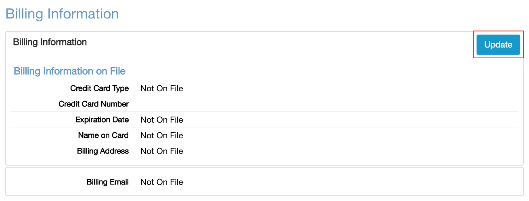The height and width of the screenshot is (201, 529).
Task: Select the Name on Card 'Not On File' value
Action: (x=161, y=135)
